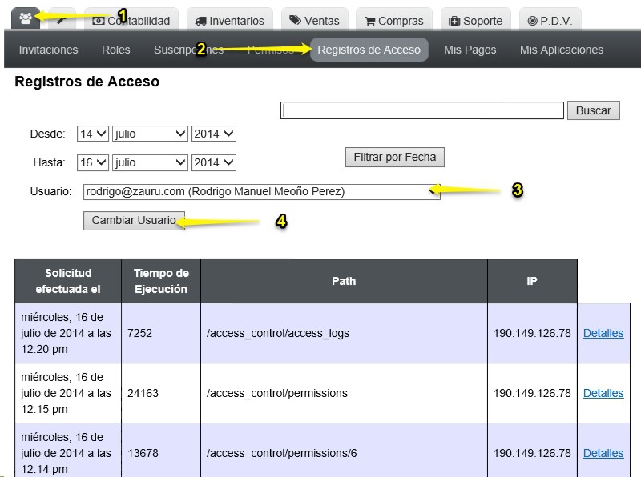
Task: Expand the Desde day dropdown showing 14
Action: tap(93, 134)
